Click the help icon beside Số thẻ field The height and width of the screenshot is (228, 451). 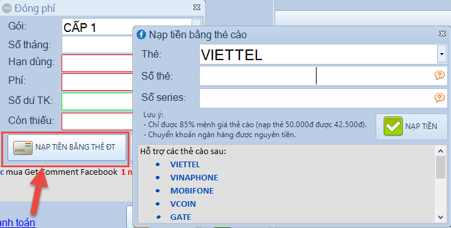tap(439, 75)
